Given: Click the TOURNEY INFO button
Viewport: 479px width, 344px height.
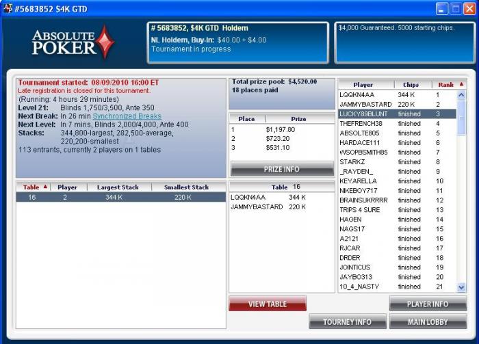Looking at the screenshot, I should click(348, 321).
